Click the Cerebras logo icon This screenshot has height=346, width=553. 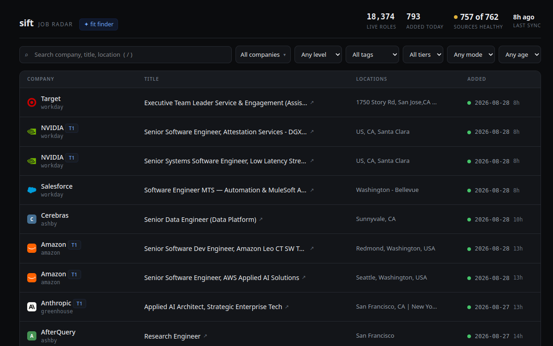click(32, 219)
